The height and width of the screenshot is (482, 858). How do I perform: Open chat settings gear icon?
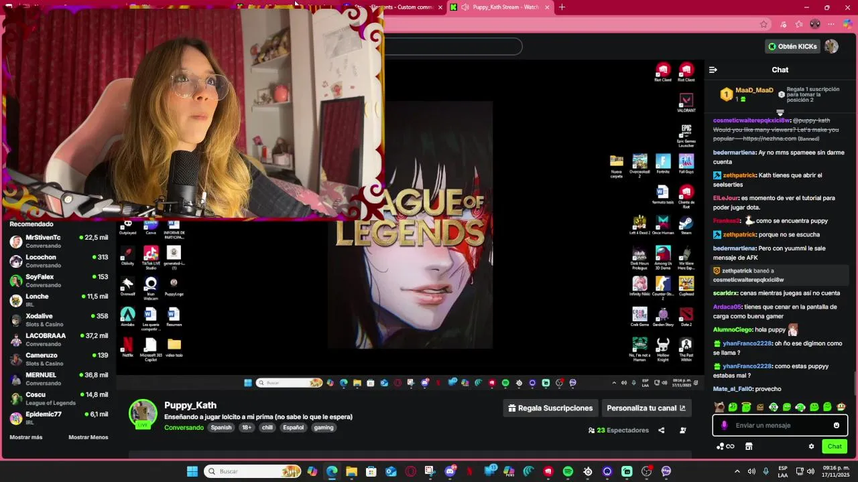point(811,447)
